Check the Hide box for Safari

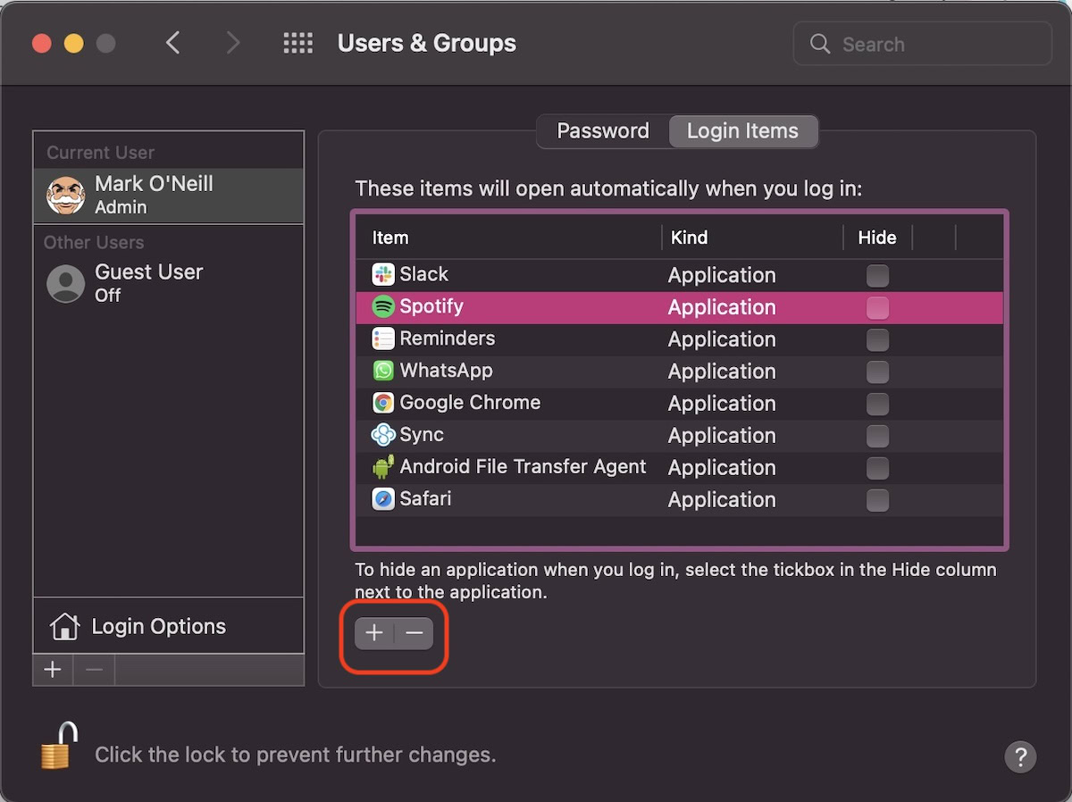pos(878,500)
